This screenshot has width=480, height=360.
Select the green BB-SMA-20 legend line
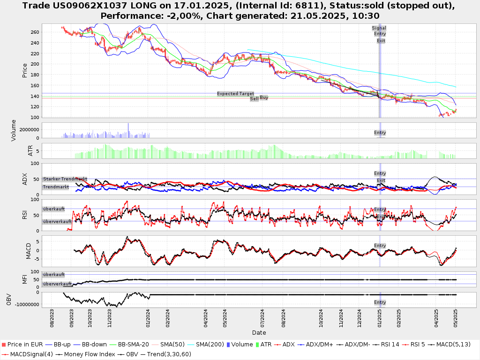click(x=112, y=345)
